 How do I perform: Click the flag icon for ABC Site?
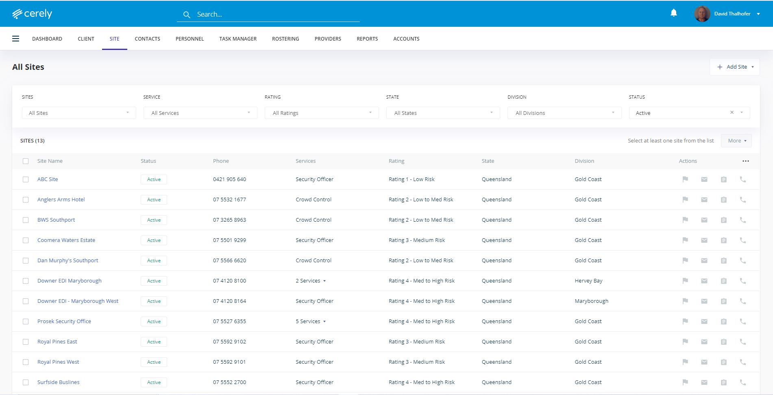coord(685,179)
